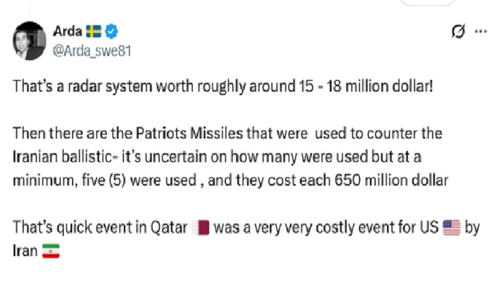Open Arda's profile picture
This screenshot has width=501, height=281.
coord(29,41)
